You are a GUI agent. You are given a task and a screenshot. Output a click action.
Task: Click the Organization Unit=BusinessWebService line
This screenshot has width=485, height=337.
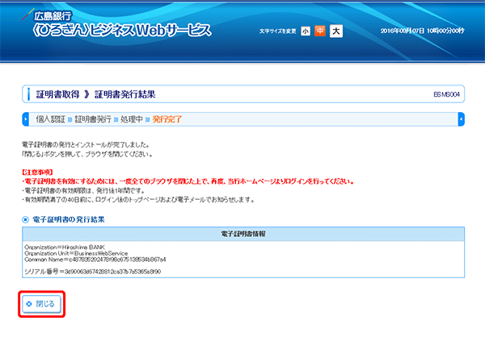click(x=76, y=253)
